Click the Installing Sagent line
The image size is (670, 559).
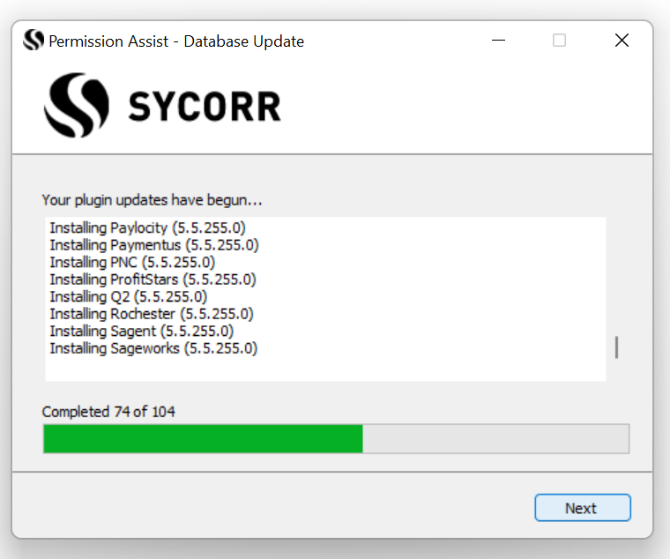pyautogui.click(x=141, y=331)
